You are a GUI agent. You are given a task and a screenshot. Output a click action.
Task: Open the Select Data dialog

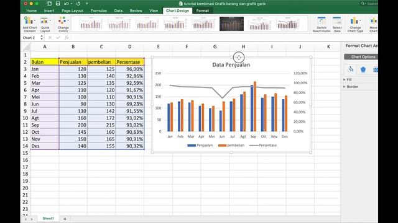coord(337,25)
